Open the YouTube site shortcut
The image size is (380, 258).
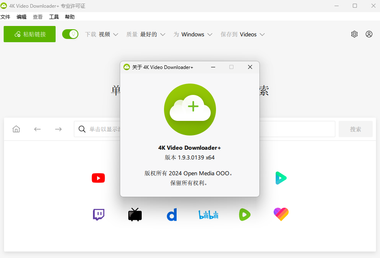98,178
